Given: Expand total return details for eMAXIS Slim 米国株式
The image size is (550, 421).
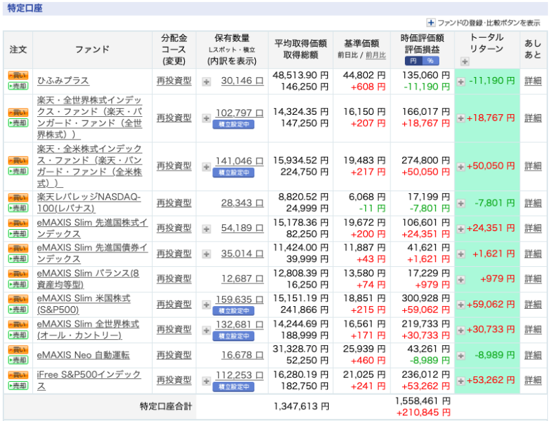Looking at the screenshot, I should coord(461,304).
